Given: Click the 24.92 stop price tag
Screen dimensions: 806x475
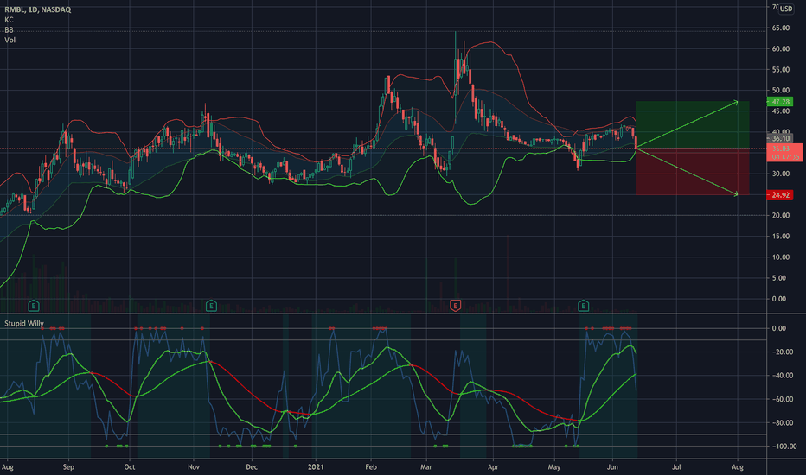Looking at the screenshot, I should pos(780,195).
